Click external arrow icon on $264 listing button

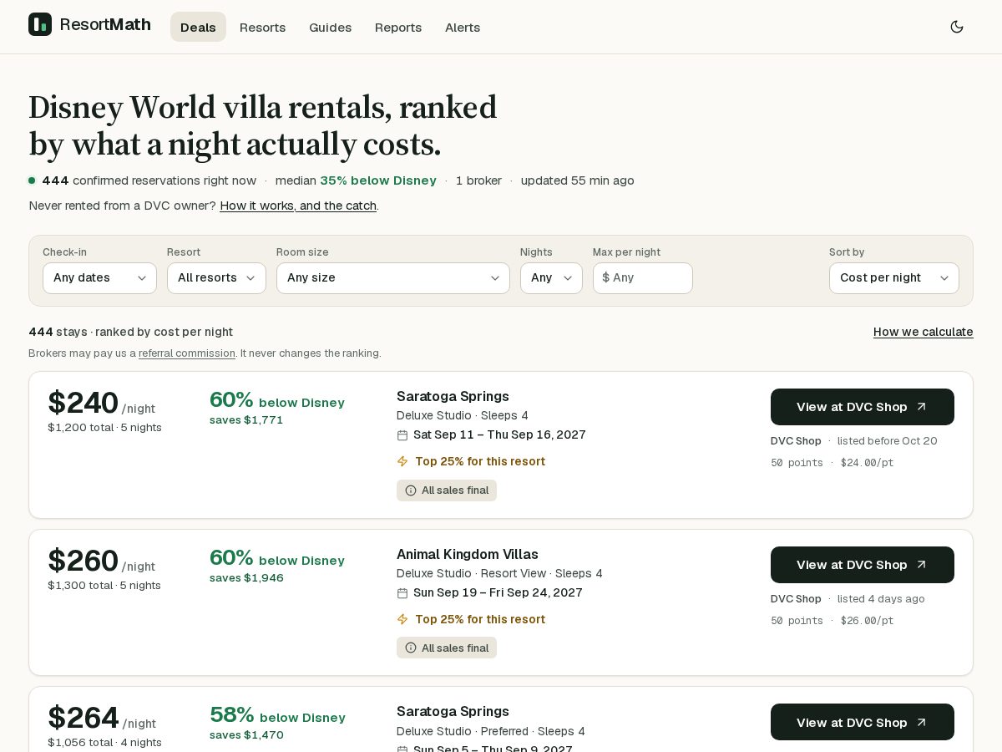pyautogui.click(x=922, y=722)
